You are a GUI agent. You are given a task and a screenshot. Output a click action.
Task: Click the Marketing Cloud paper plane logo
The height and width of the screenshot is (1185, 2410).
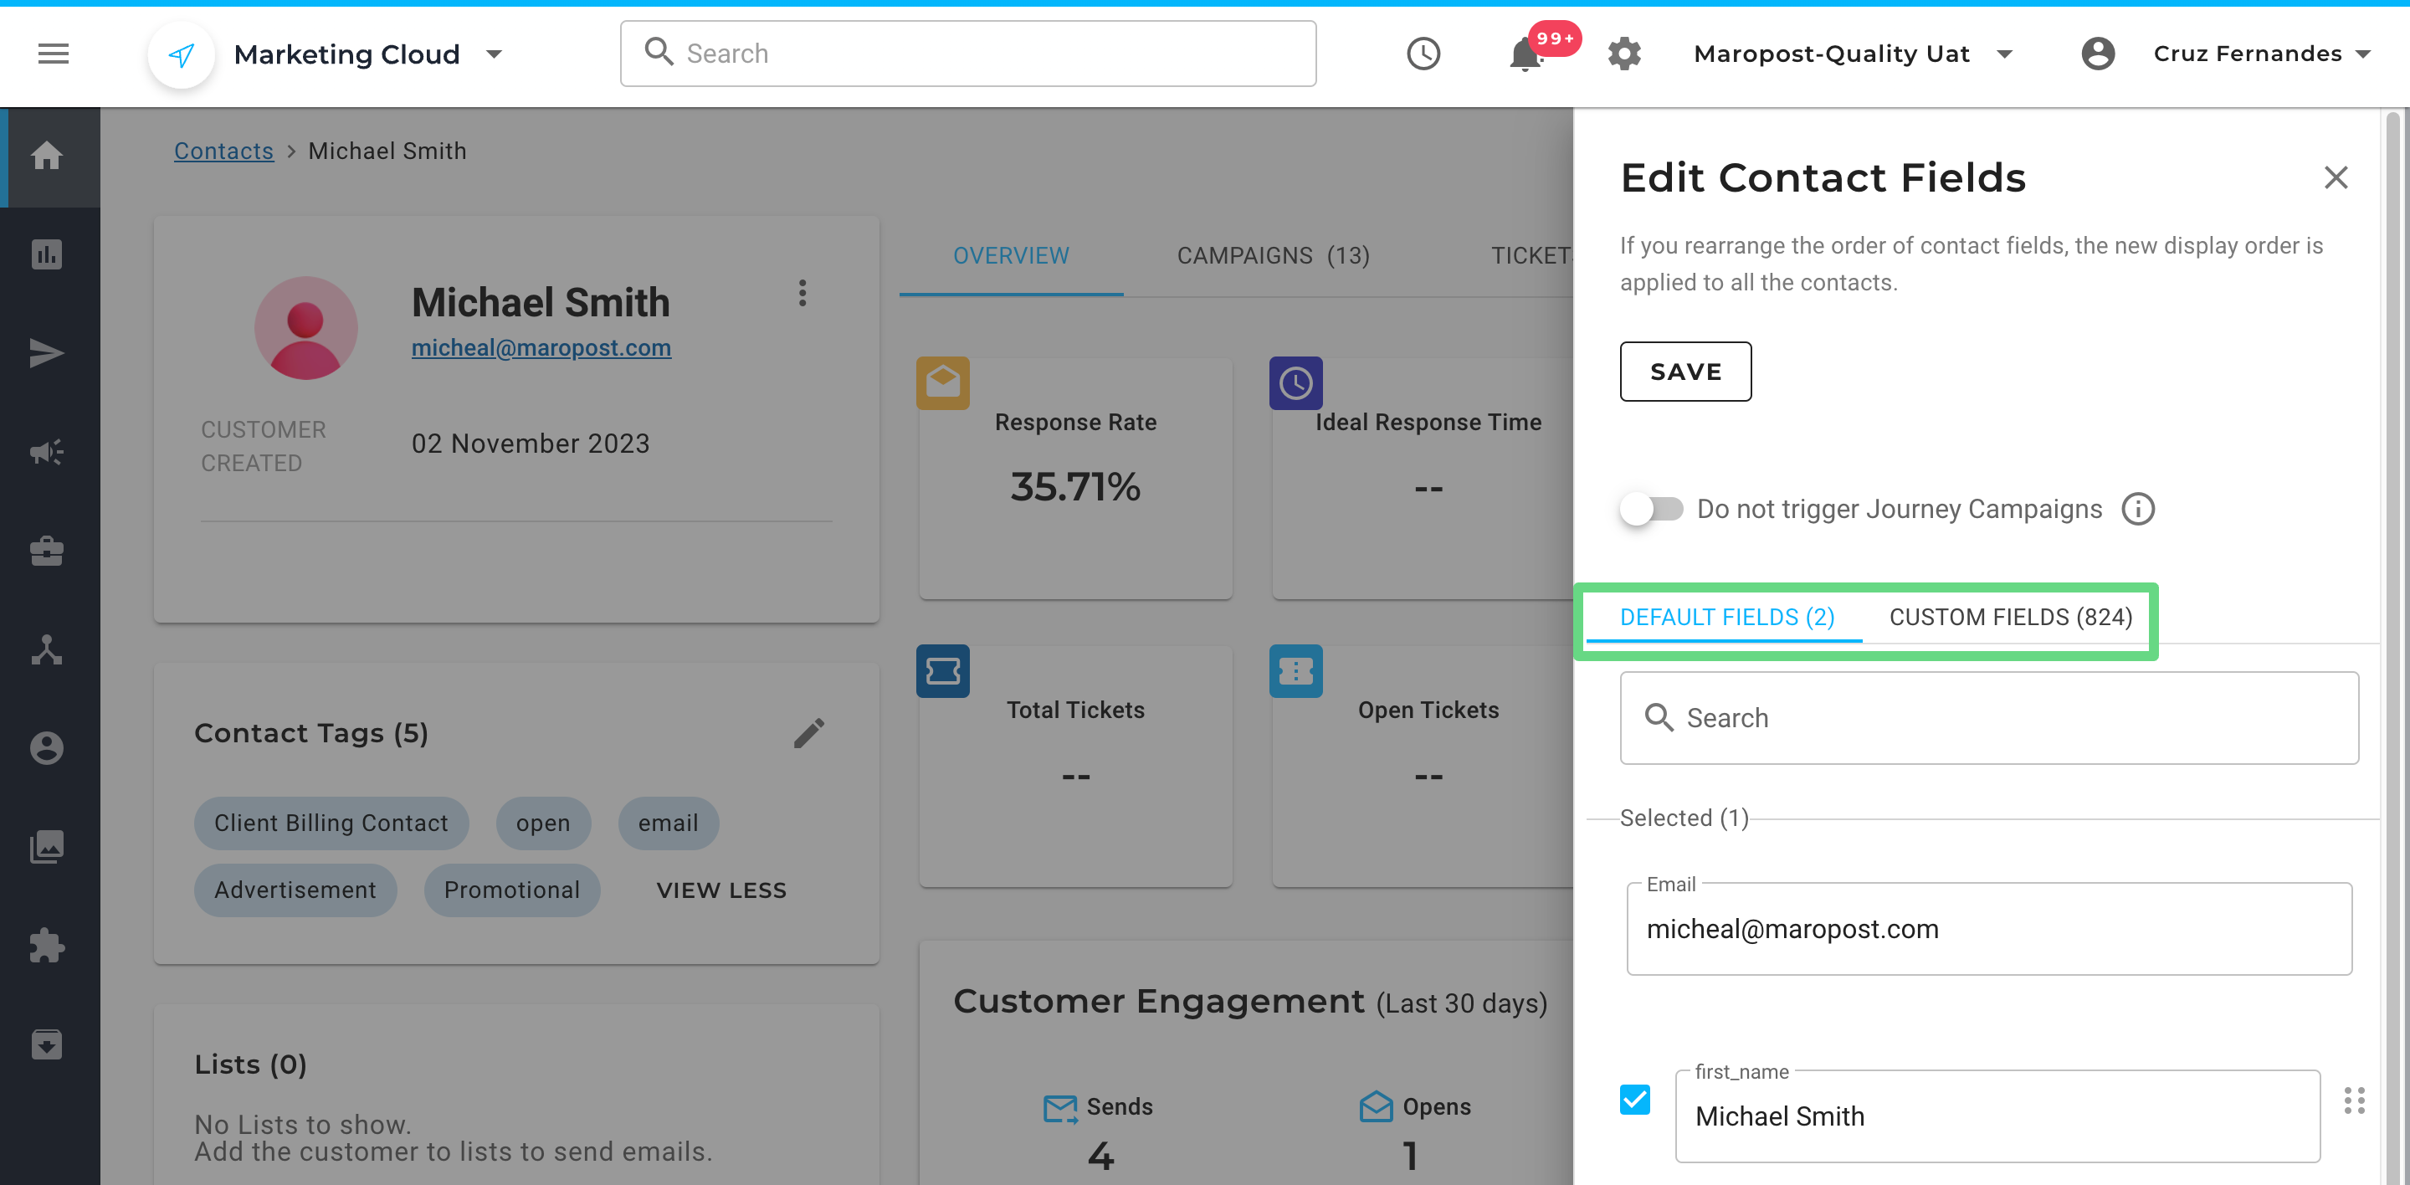(x=182, y=54)
